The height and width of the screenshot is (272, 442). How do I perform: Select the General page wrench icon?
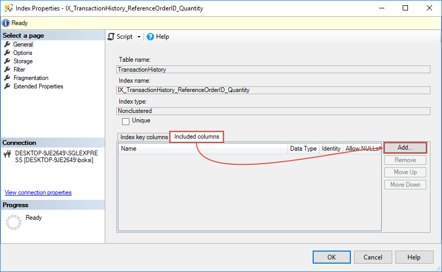pos(7,44)
